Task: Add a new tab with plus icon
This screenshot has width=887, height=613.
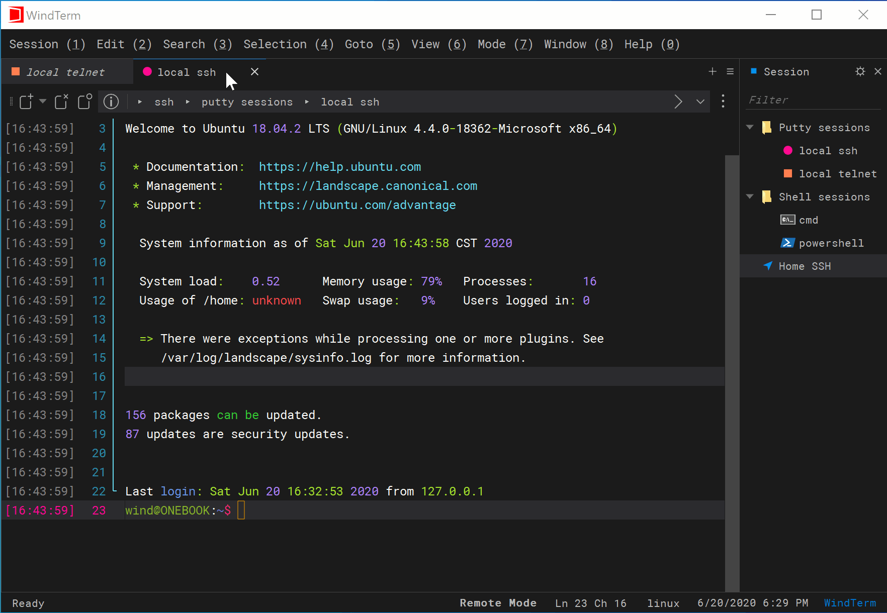Action: click(713, 71)
